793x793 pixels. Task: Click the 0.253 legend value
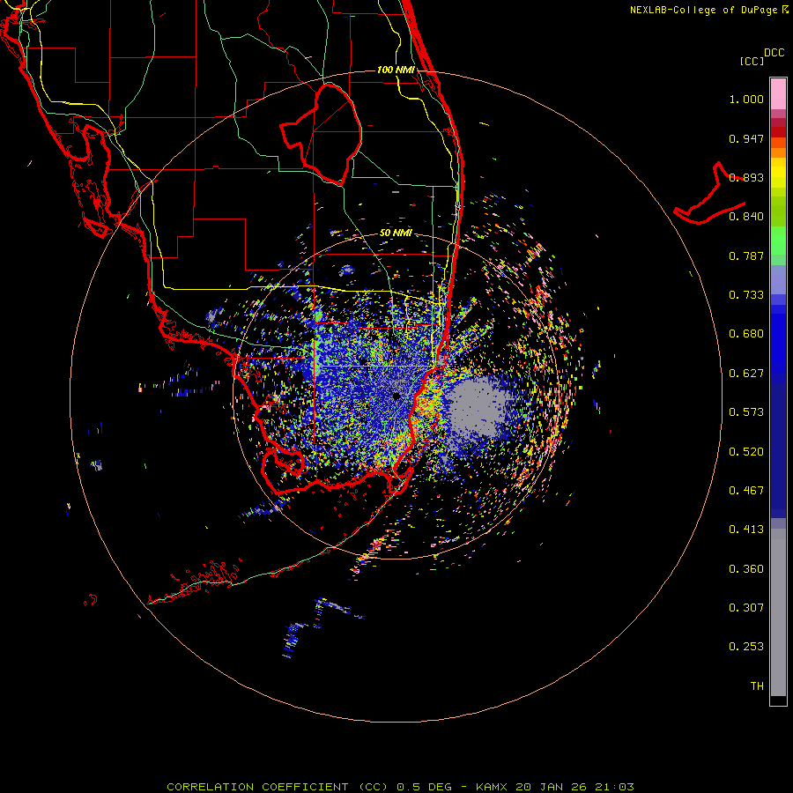click(746, 647)
